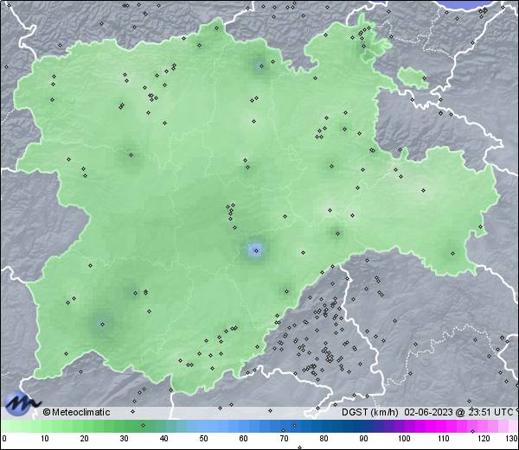Click the scale label 20
The width and height of the screenshot is (519, 450).
[x=84, y=439]
